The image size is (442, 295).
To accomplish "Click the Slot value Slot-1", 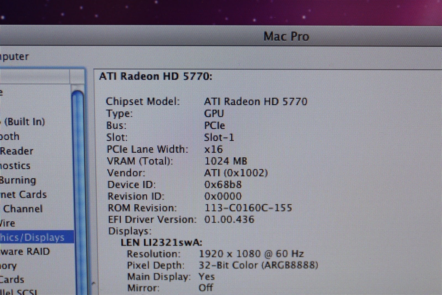I will [x=219, y=137].
